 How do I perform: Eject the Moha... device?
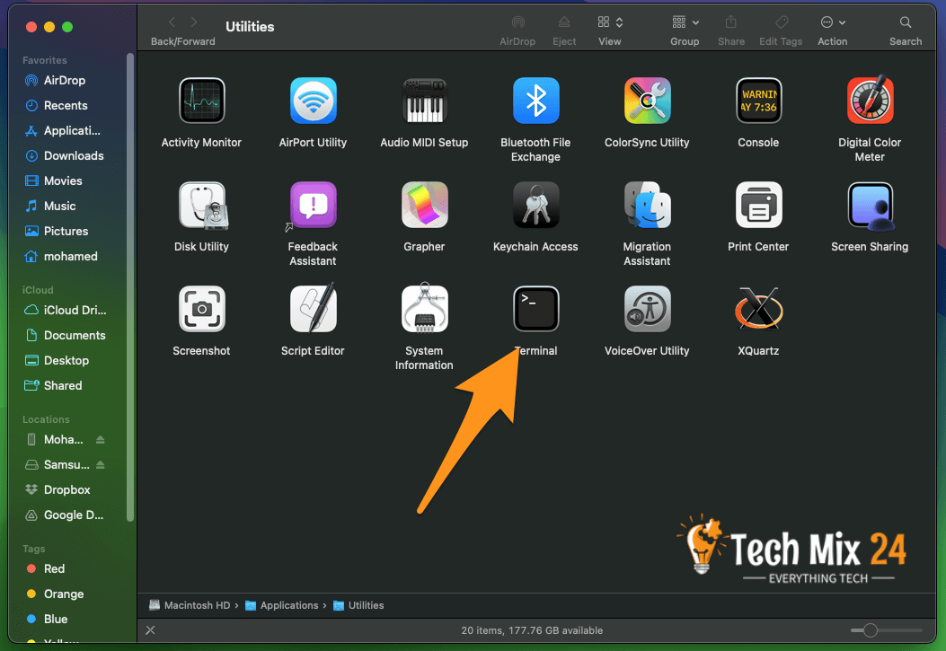click(100, 439)
